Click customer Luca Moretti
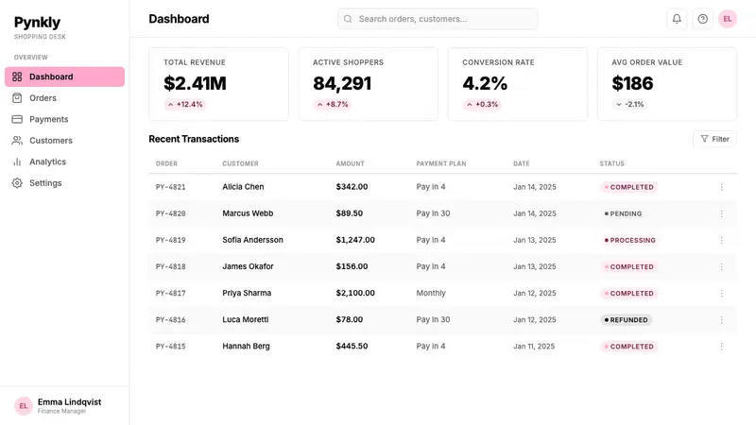756x425 pixels. [246, 319]
